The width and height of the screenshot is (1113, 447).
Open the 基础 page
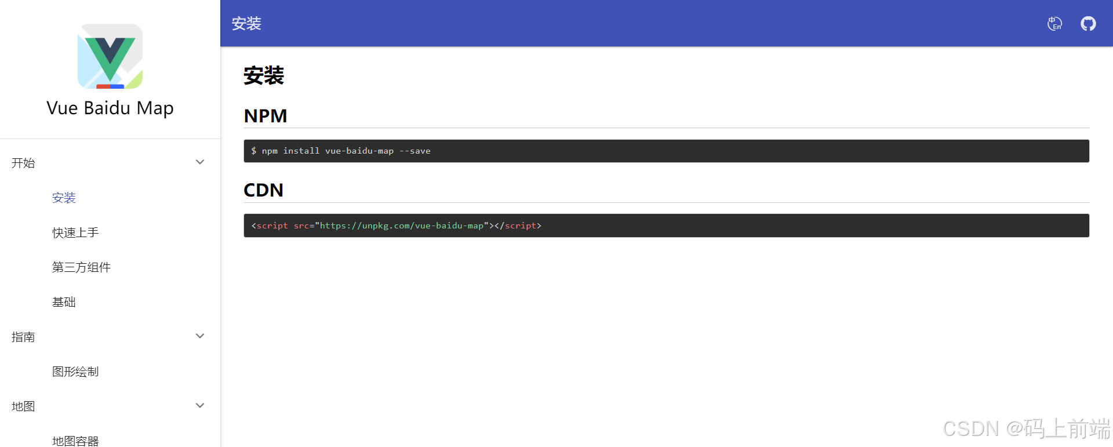64,302
